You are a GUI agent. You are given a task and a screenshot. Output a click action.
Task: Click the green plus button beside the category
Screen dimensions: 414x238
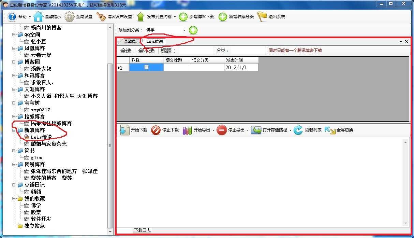click(193, 30)
